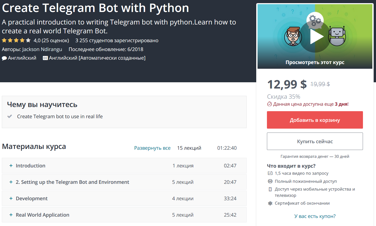Click Introduction duration '02:47'
Screen dimensions: 376x226
coord(230,166)
